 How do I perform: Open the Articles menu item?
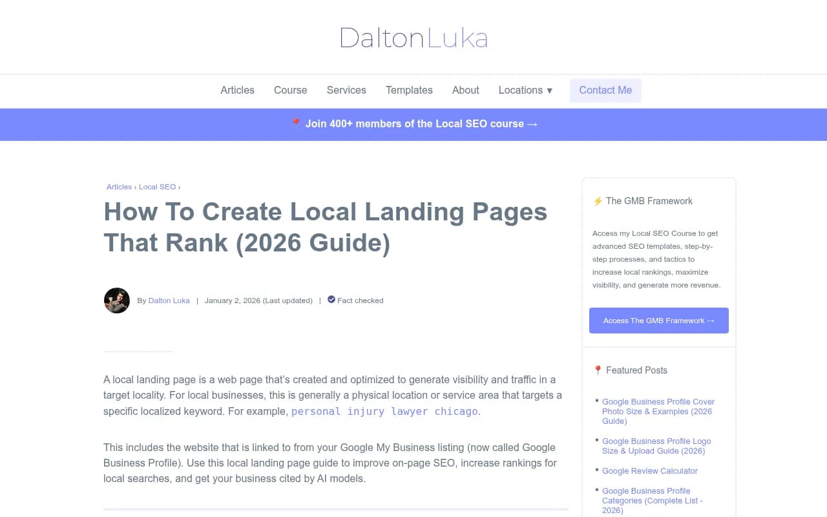(237, 90)
